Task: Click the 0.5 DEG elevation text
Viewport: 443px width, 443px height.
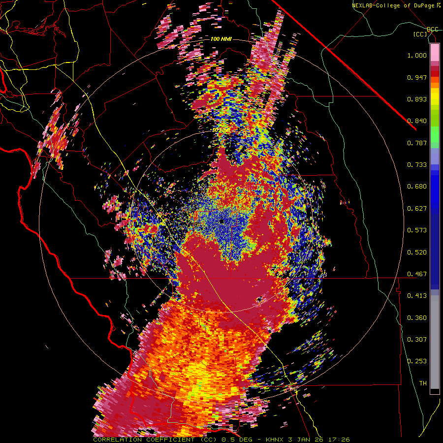Action: pos(237,440)
